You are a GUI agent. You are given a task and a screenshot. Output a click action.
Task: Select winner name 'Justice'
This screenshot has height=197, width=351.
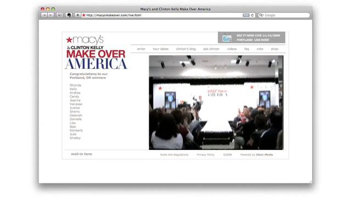[x=75, y=108]
